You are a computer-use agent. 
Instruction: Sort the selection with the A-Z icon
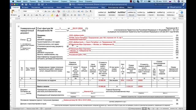pos(87,11)
